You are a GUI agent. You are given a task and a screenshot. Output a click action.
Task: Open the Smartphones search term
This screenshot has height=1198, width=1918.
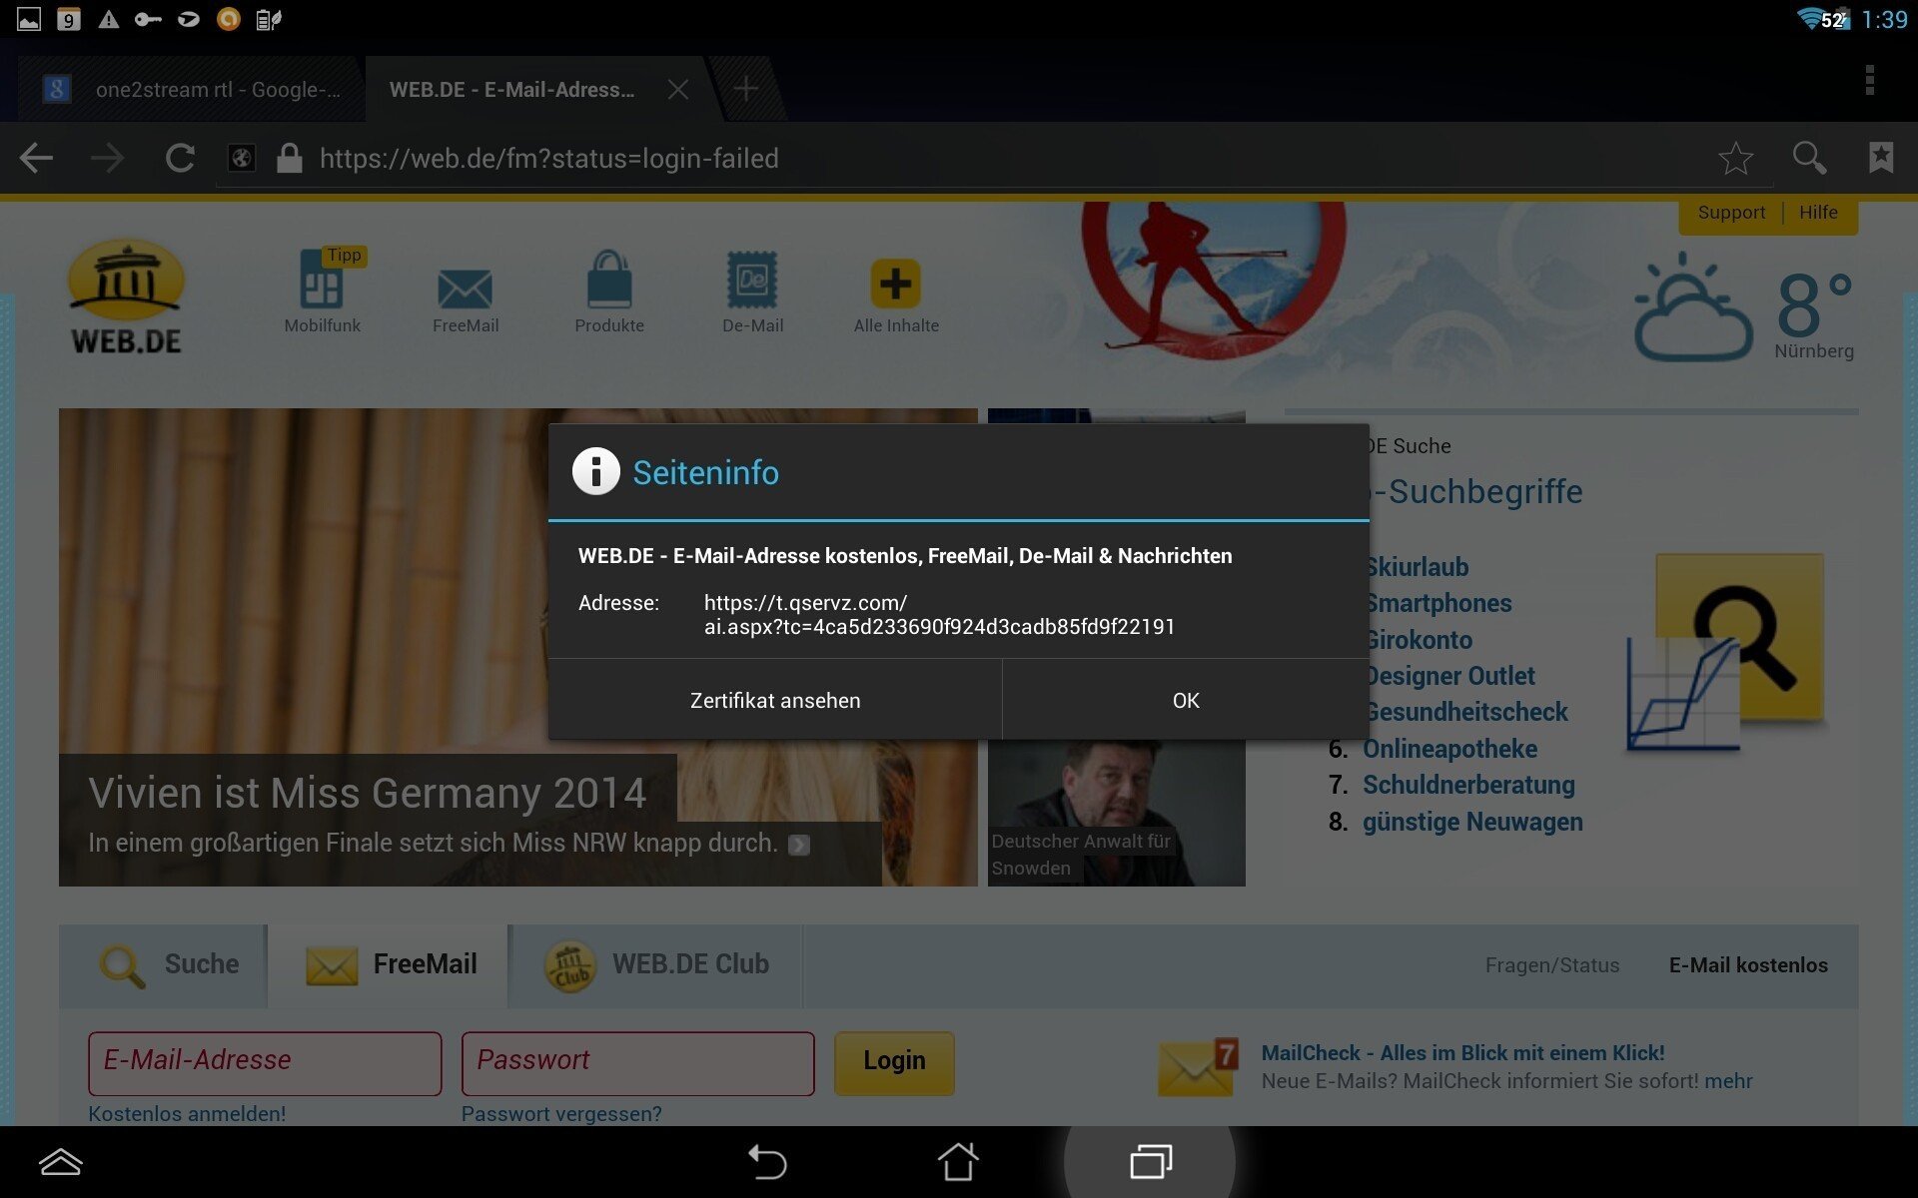coord(1438,603)
